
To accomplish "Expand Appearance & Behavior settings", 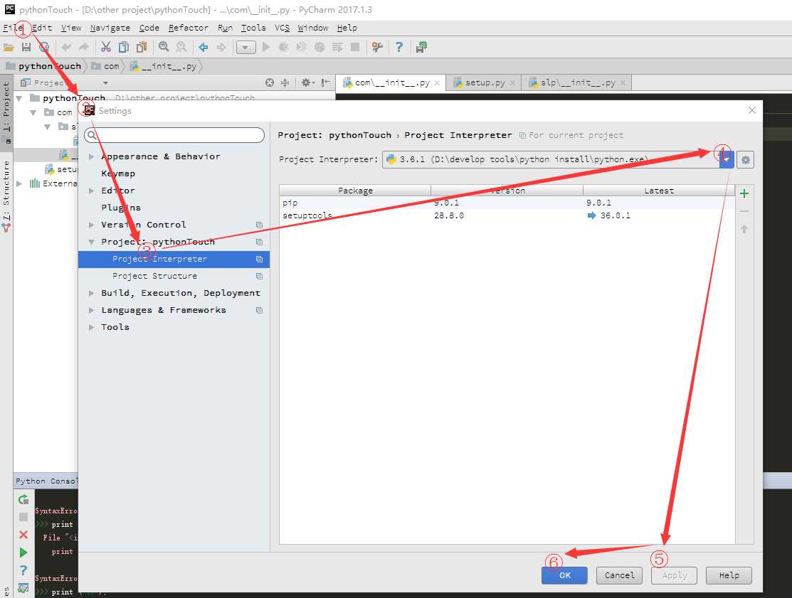I will pos(91,157).
